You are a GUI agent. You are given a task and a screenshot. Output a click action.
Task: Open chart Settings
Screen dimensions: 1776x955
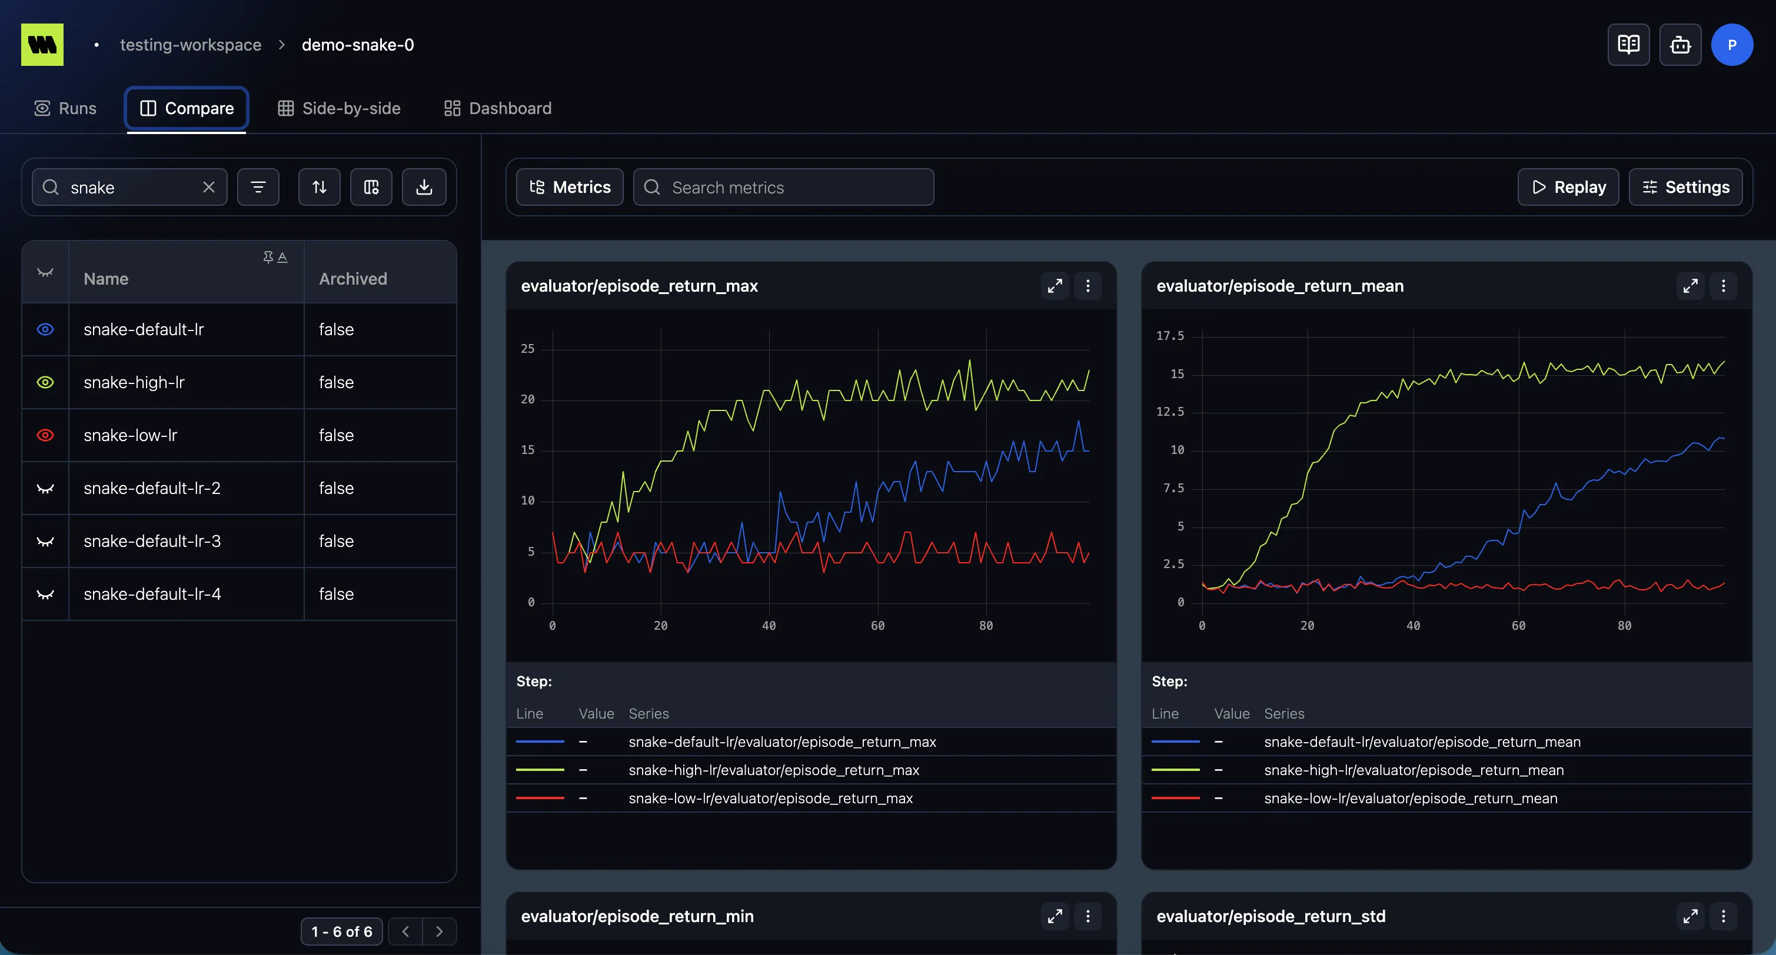coord(1685,188)
